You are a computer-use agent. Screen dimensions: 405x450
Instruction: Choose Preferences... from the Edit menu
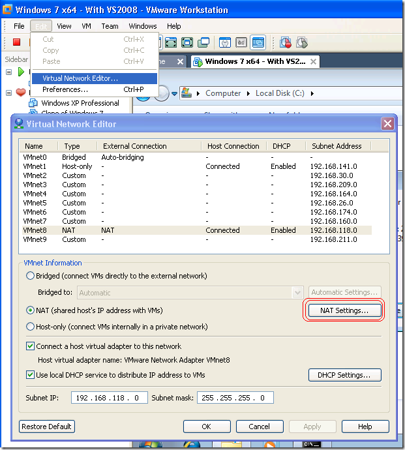(95, 89)
